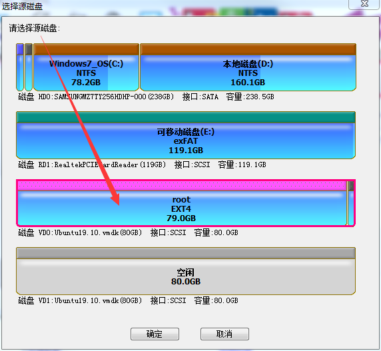Select the 本地磁盘(D:) 160.1GB partition
The image size is (381, 351).
point(248,67)
